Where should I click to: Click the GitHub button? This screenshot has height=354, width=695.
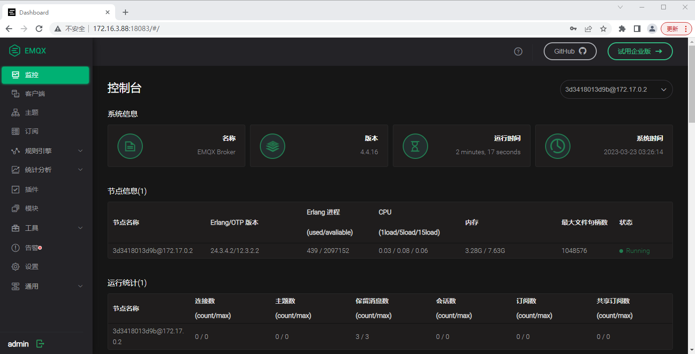[x=570, y=52]
